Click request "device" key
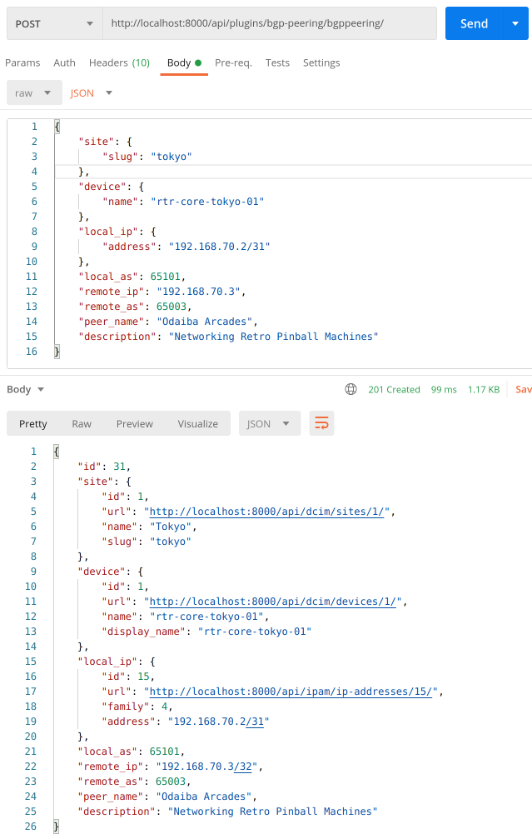Viewport: 532px width, 839px height. 102,187
